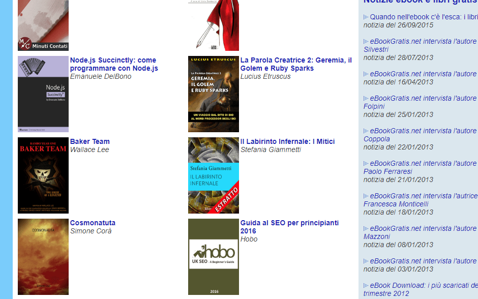Image resolution: width=478 pixels, height=299 pixels.
Task: Open the Baker Team title link
Action: (x=90, y=141)
